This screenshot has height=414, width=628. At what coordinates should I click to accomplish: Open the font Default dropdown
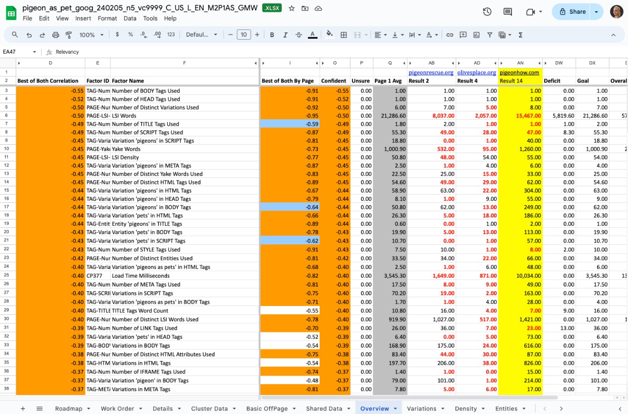pyautogui.click(x=202, y=35)
